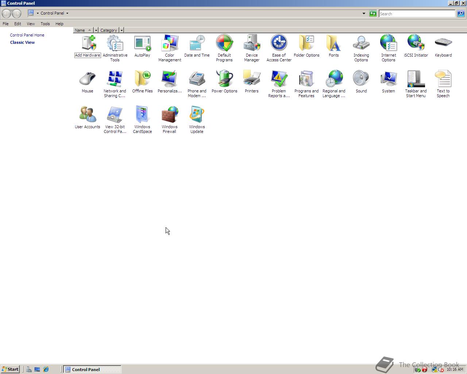Open Windows Update
The height and width of the screenshot is (374, 467).
click(x=197, y=120)
